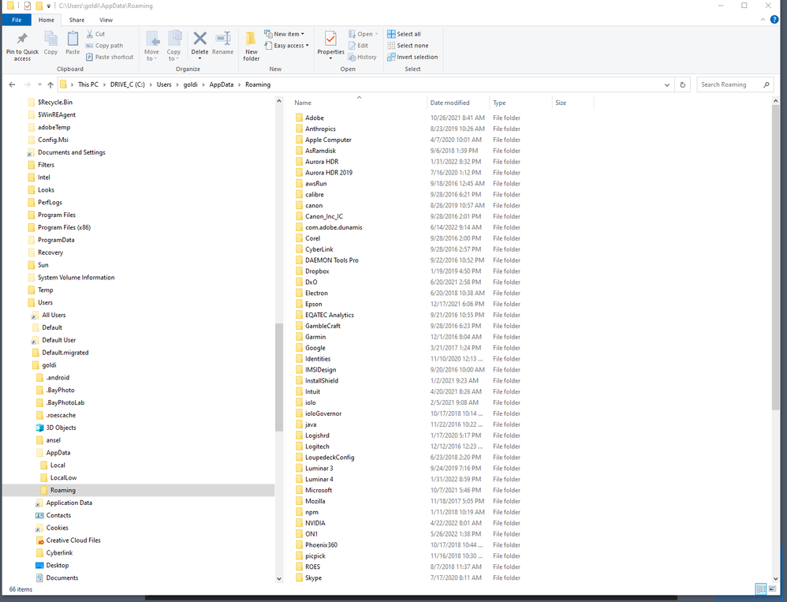The height and width of the screenshot is (602, 787).
Task: Switch to the View ribbon tab
Action: click(x=106, y=20)
